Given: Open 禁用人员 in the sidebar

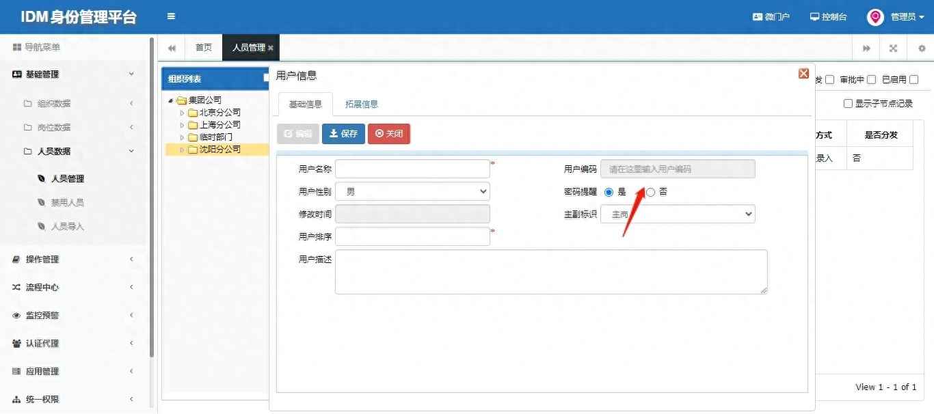Looking at the screenshot, I should tap(67, 203).
